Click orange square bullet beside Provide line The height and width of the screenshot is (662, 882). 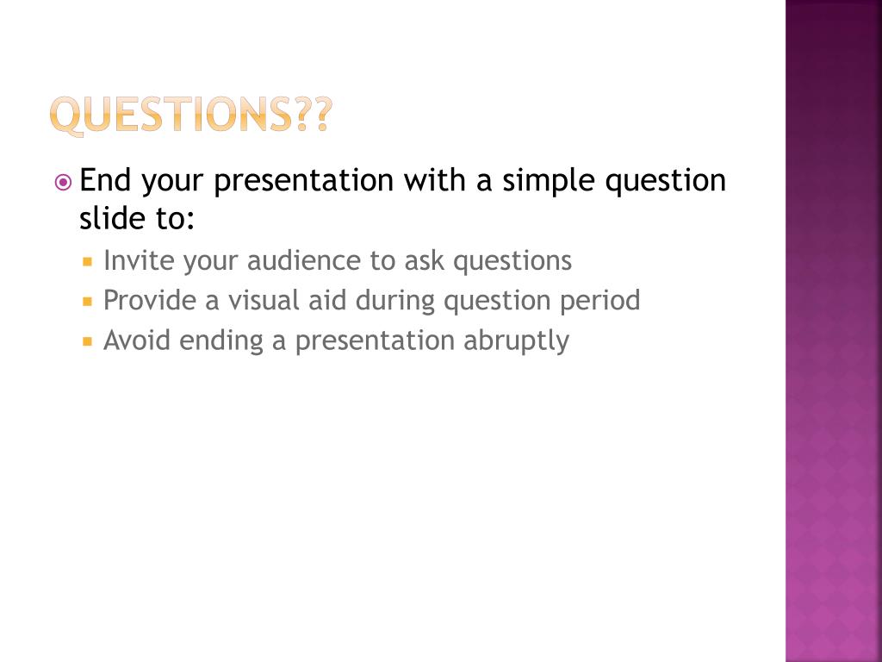(87, 301)
